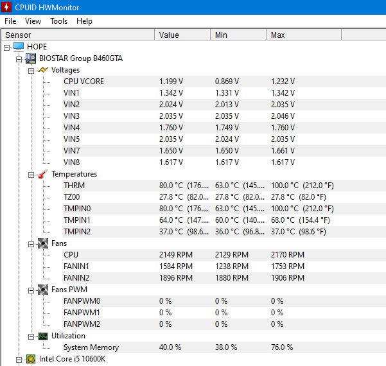Collapse the Fans group
The width and height of the screenshot is (386, 366).
click(x=31, y=244)
